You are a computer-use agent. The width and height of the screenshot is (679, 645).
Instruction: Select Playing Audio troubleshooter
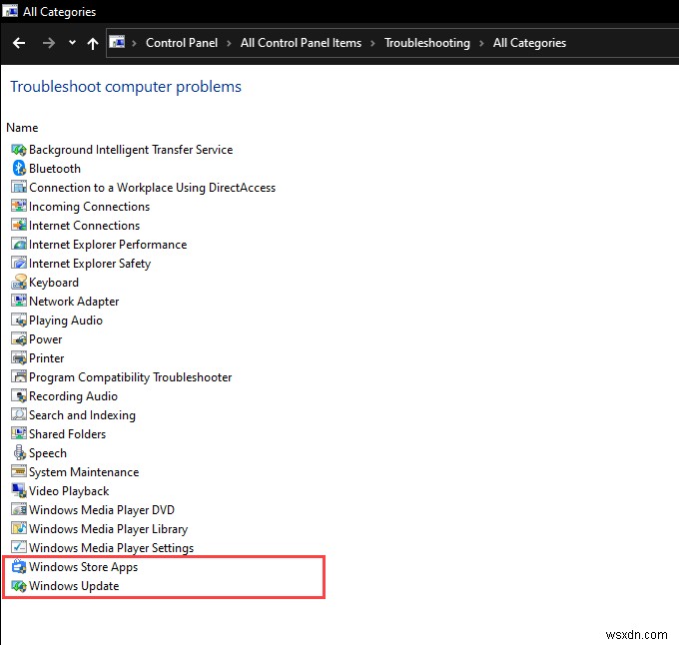coord(66,321)
